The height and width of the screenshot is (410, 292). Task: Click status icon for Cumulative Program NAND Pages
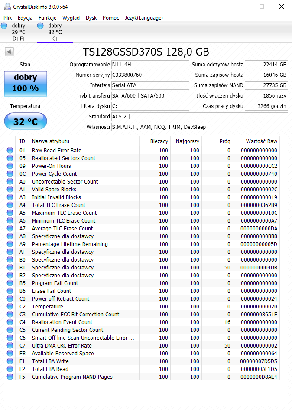coord(10,377)
